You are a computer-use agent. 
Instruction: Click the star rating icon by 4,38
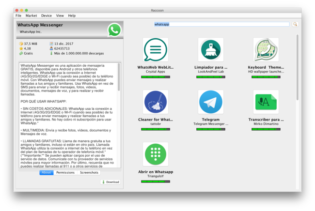point(21,48)
